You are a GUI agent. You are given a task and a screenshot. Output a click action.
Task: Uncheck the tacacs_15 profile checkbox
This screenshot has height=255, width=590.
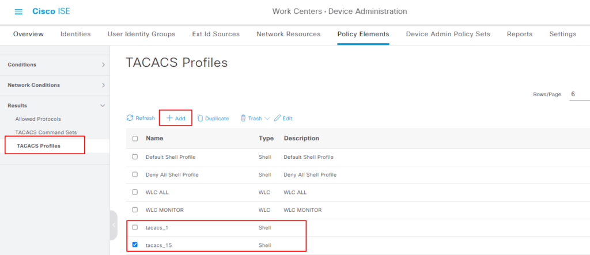[x=135, y=245]
